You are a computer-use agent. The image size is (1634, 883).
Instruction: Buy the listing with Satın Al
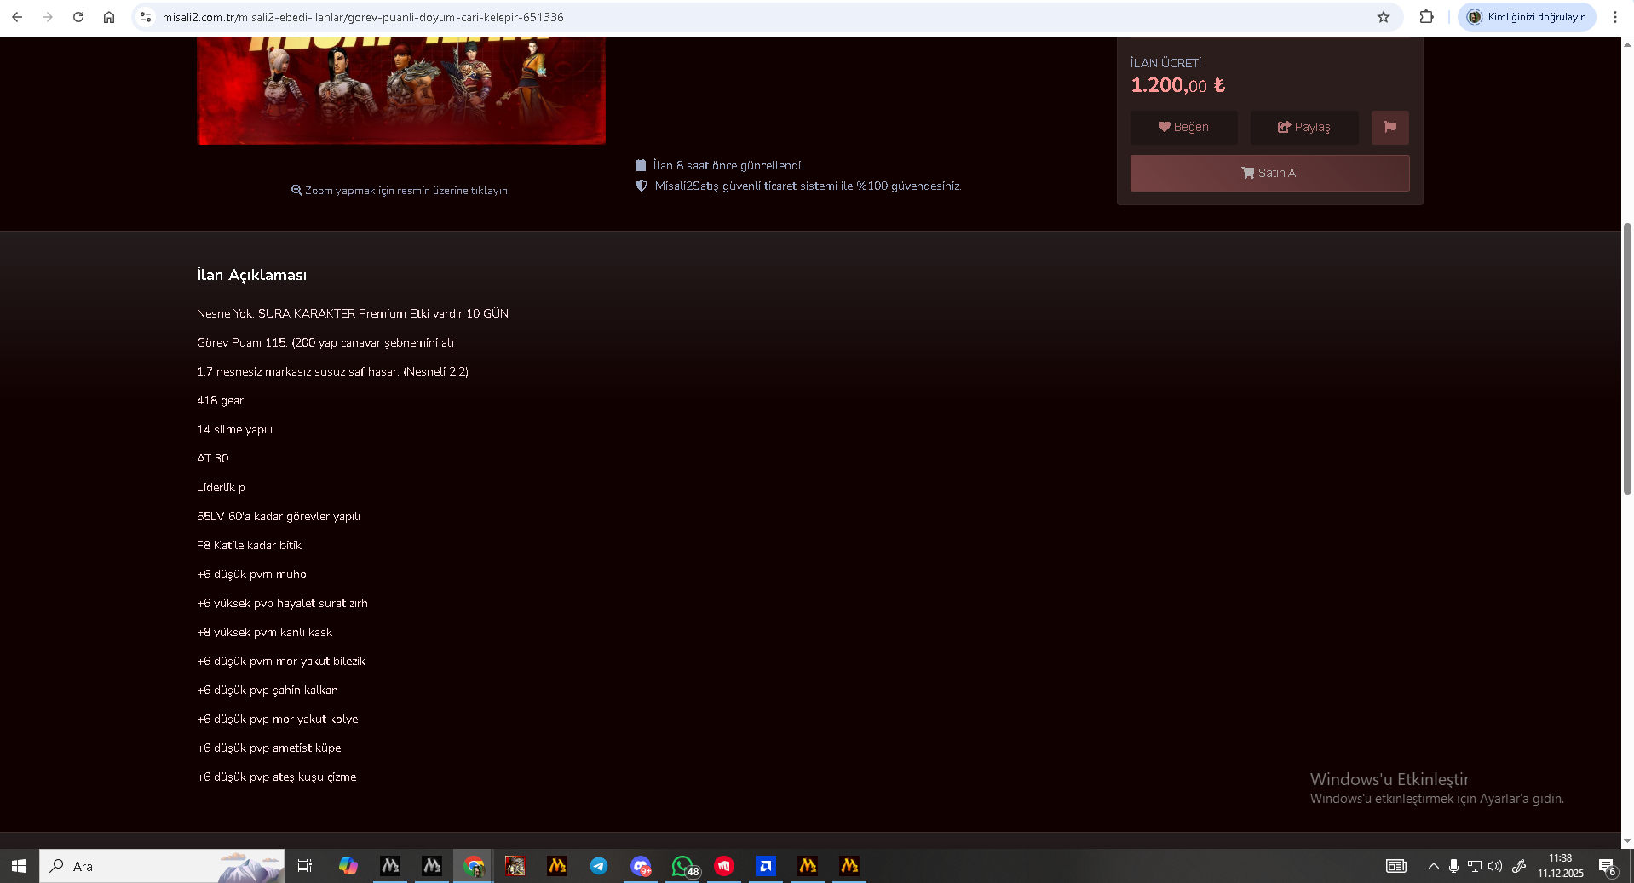pyautogui.click(x=1269, y=173)
